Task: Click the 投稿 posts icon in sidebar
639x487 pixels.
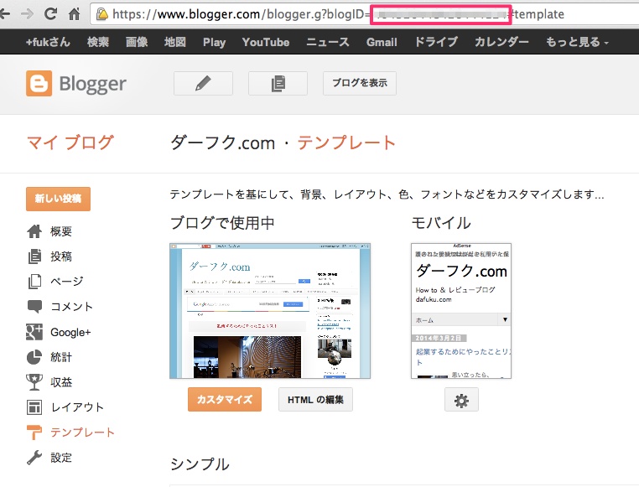Action: [x=34, y=256]
